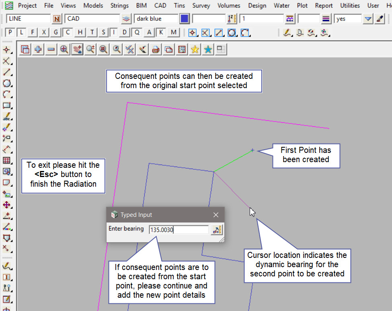Click the plus zoom-in icon in view toolbar
The image size is (392, 311).
click(38, 49)
